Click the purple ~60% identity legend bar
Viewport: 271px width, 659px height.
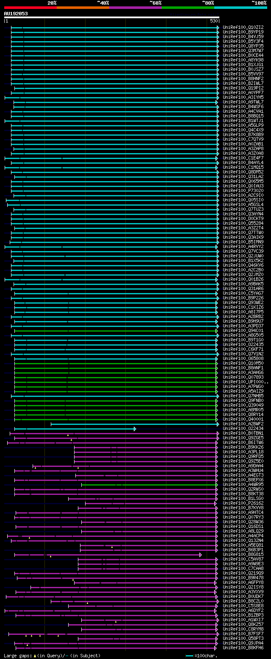135,8
